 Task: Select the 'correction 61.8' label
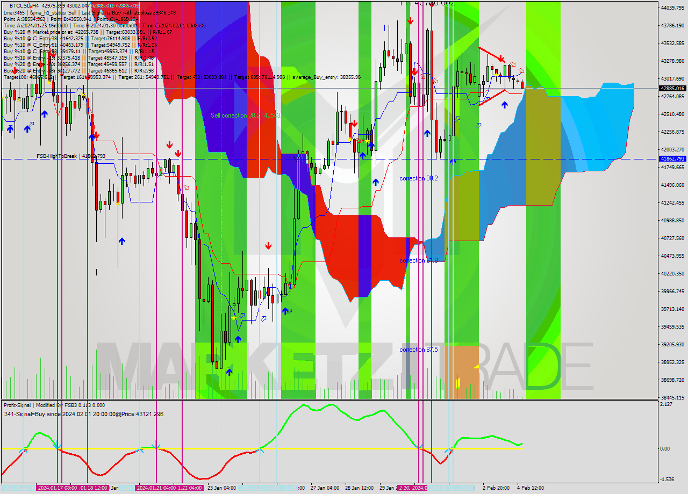pos(418,260)
